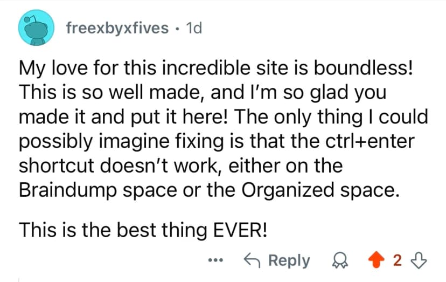Visit the freexbyxfives user profile link
The width and height of the screenshot is (446, 282).
point(117,27)
